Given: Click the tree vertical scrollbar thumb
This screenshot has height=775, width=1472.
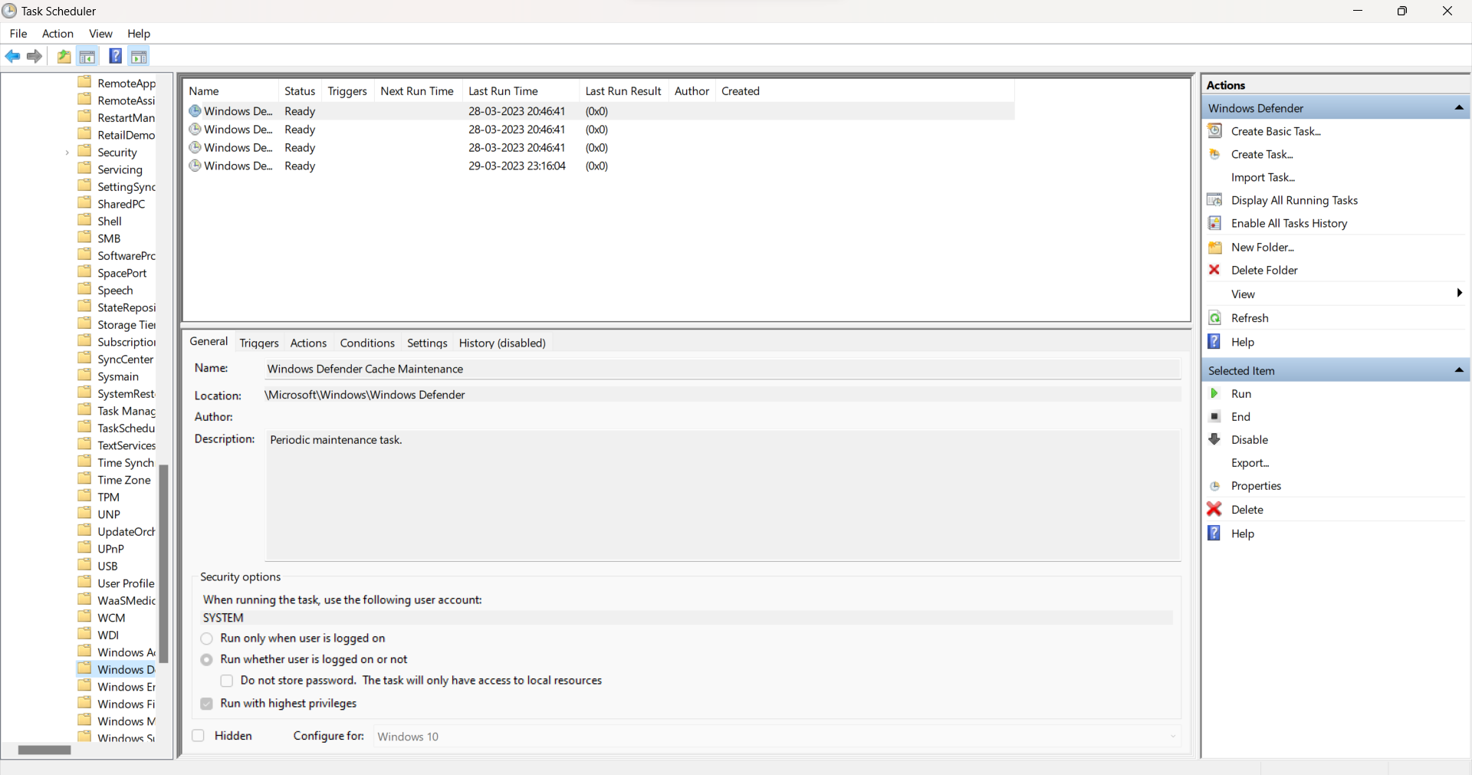Looking at the screenshot, I should (x=163, y=563).
